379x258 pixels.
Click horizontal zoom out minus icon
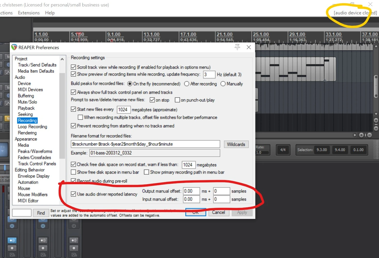(x=369, y=135)
